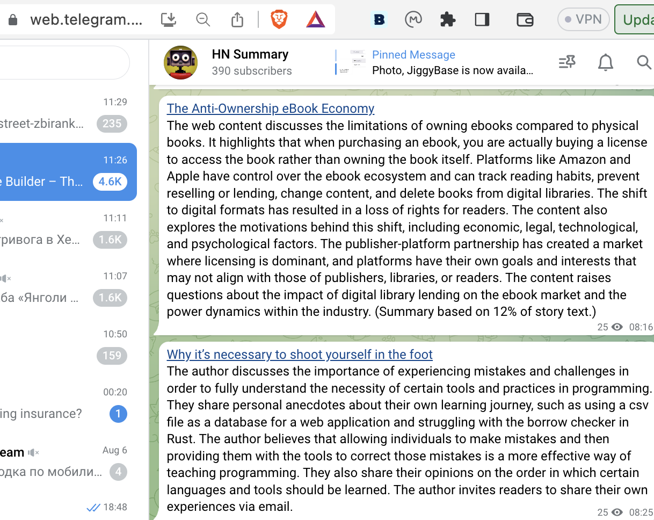The height and width of the screenshot is (520, 654).
Task: Open the browser extensions puzzle icon
Action: click(447, 20)
